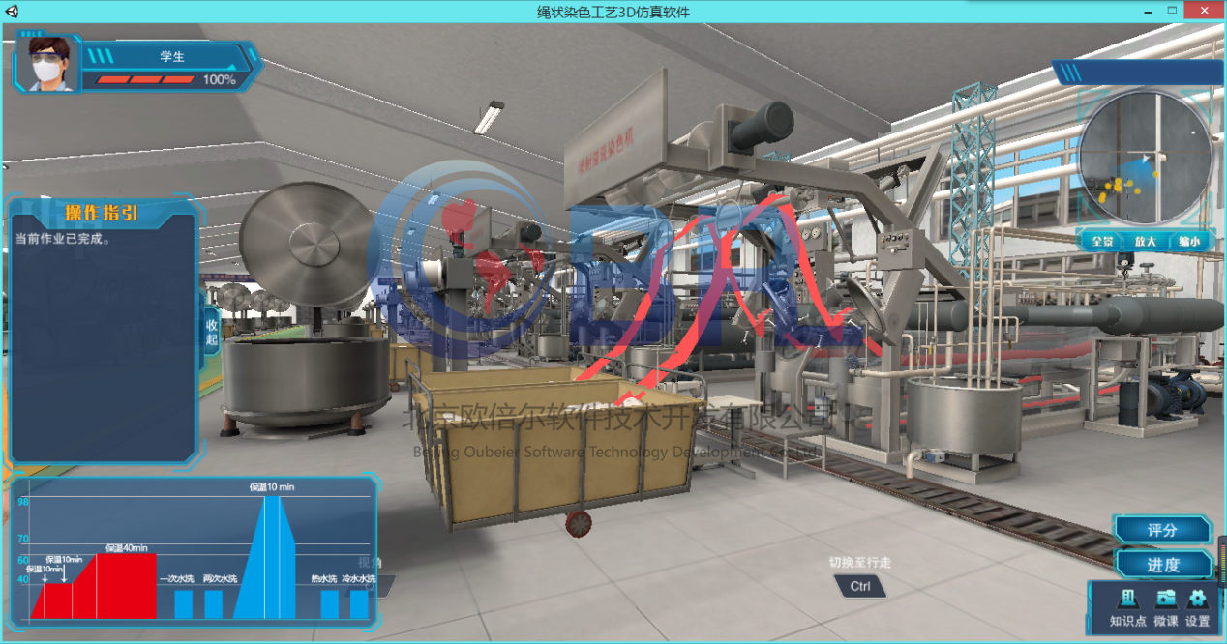Maximize the simulation window
Image resolution: width=1227 pixels, height=644 pixels.
tap(1172, 10)
